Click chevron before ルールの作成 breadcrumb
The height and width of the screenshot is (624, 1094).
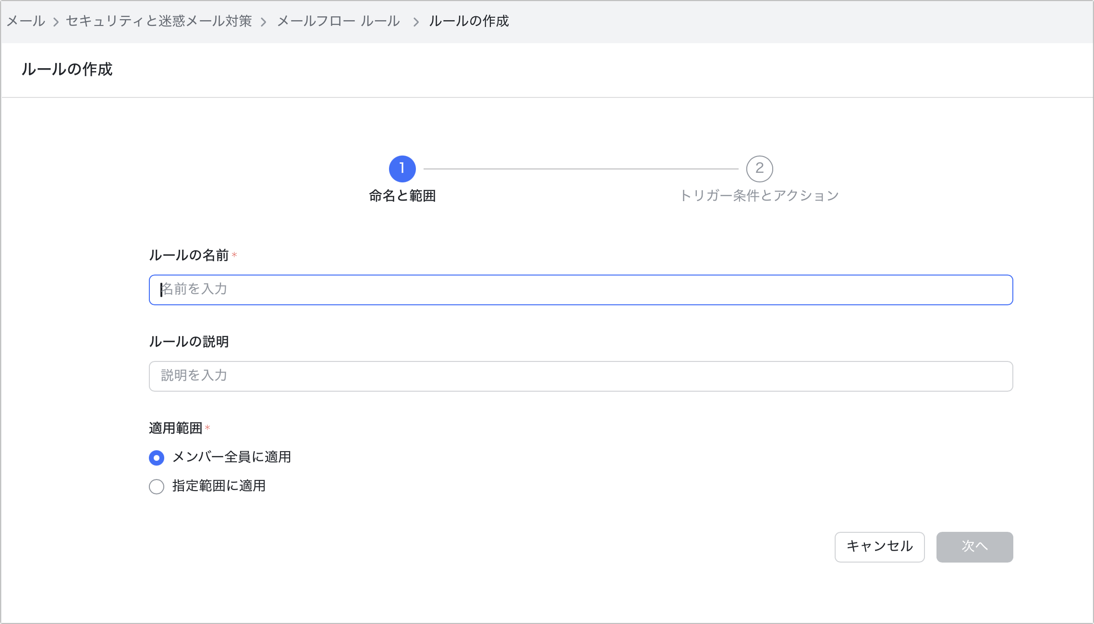[416, 22]
